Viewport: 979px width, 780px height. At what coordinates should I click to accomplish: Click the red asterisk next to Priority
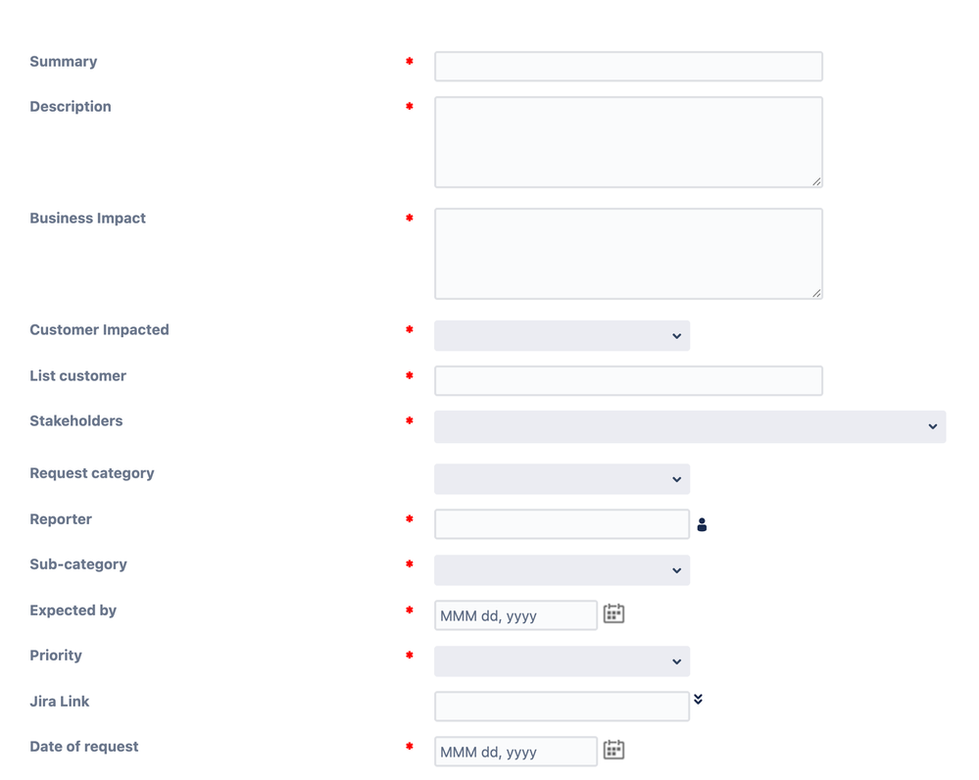pyautogui.click(x=409, y=656)
